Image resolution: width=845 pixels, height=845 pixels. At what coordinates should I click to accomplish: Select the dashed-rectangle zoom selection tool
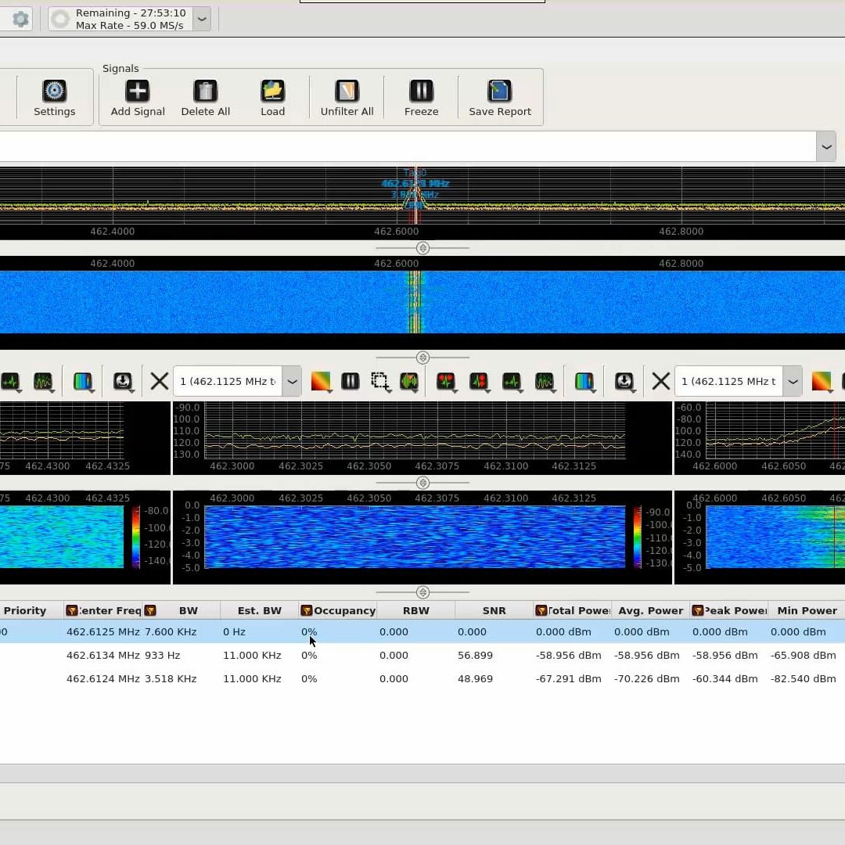pyautogui.click(x=380, y=381)
